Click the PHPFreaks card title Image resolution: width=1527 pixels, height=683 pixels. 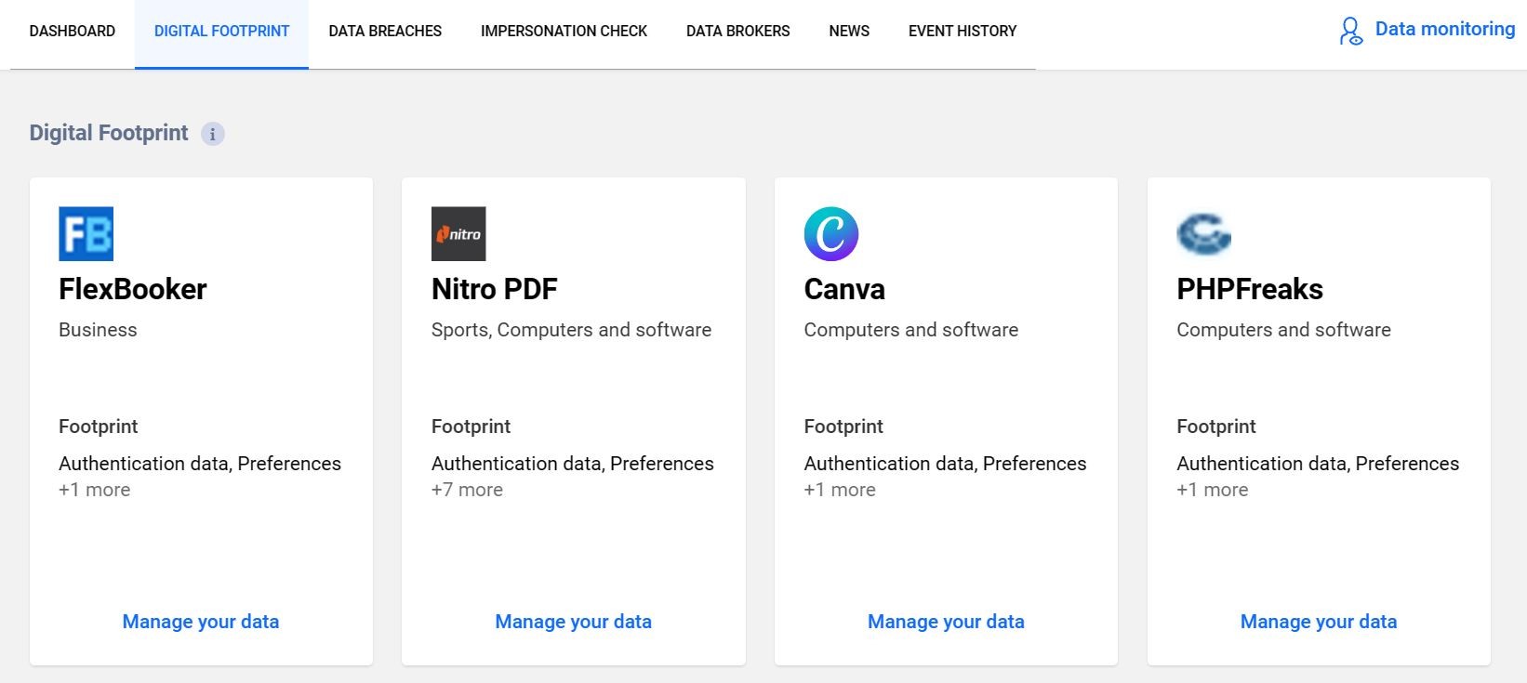pos(1250,289)
